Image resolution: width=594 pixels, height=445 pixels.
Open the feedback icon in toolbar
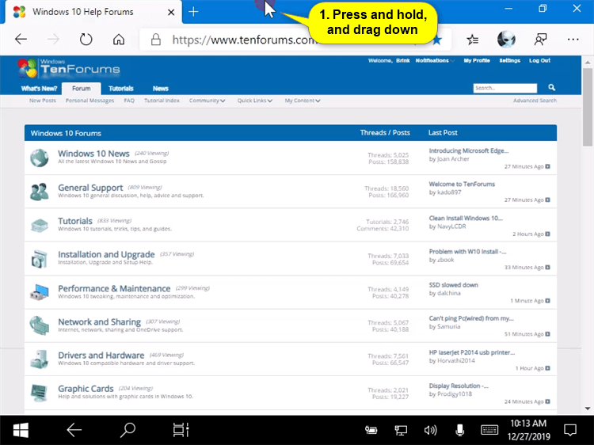point(541,39)
